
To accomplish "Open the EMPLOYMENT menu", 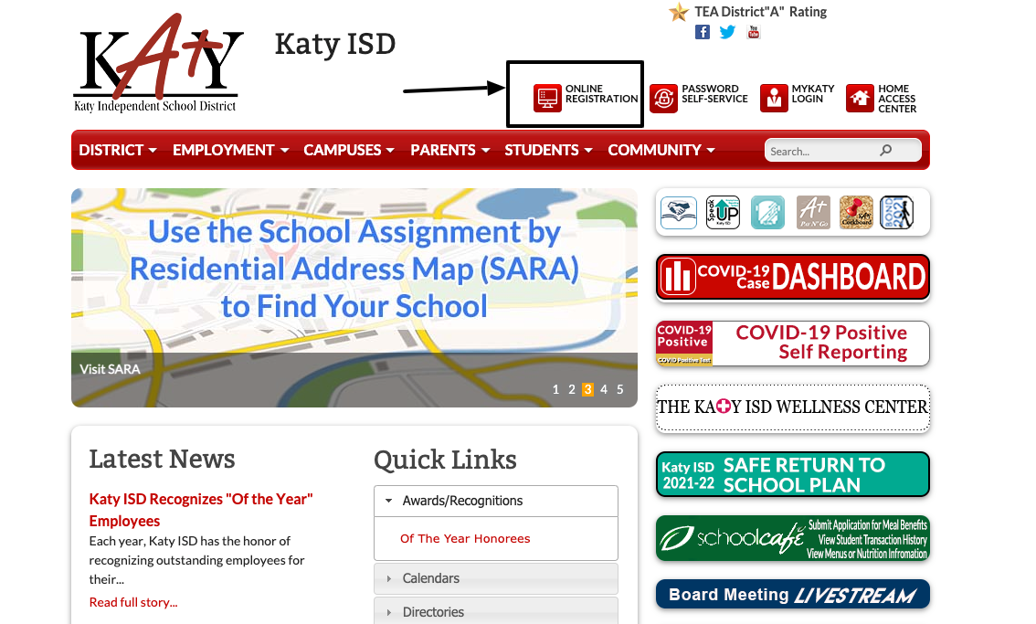I will point(230,150).
